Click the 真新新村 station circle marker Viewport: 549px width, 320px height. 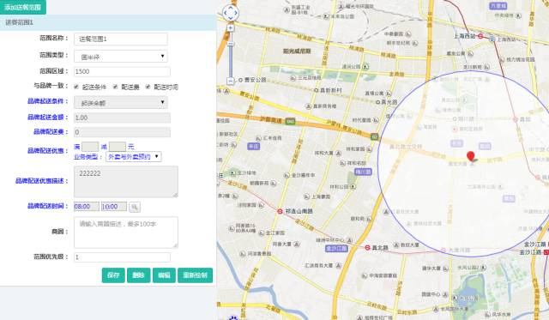pyautogui.click(x=317, y=90)
